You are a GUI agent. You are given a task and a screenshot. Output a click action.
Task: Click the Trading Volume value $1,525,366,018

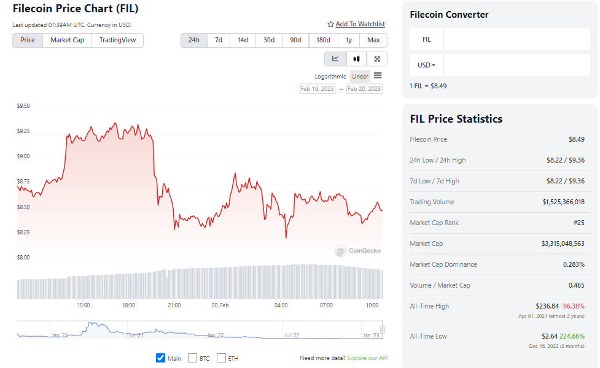click(563, 202)
